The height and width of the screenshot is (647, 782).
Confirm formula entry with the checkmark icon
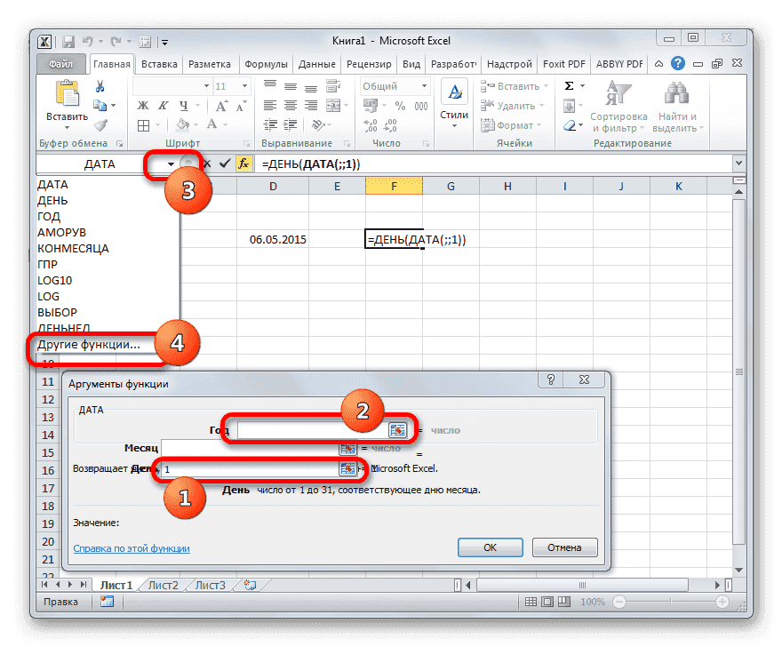(225, 164)
